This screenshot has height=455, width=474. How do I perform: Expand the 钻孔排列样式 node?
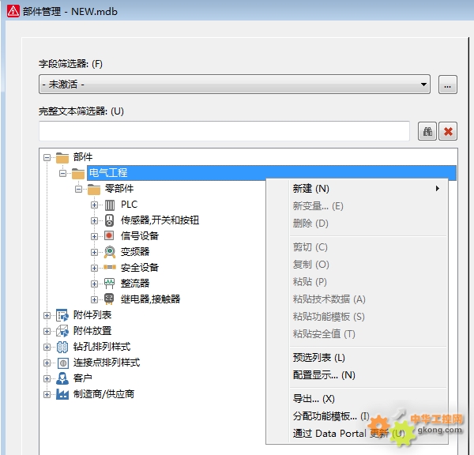click(x=47, y=347)
